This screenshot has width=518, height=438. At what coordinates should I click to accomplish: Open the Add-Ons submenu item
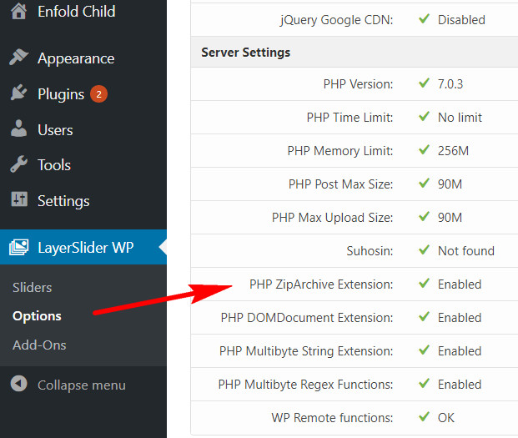[x=39, y=345]
